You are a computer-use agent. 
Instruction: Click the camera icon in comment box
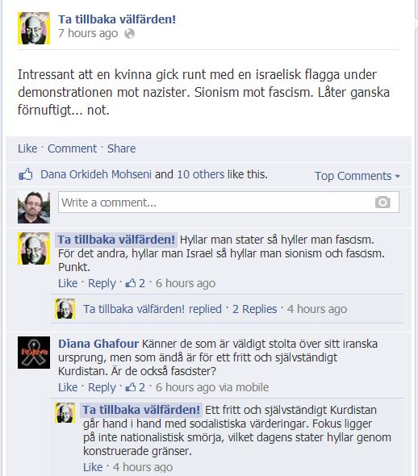pos(382,203)
